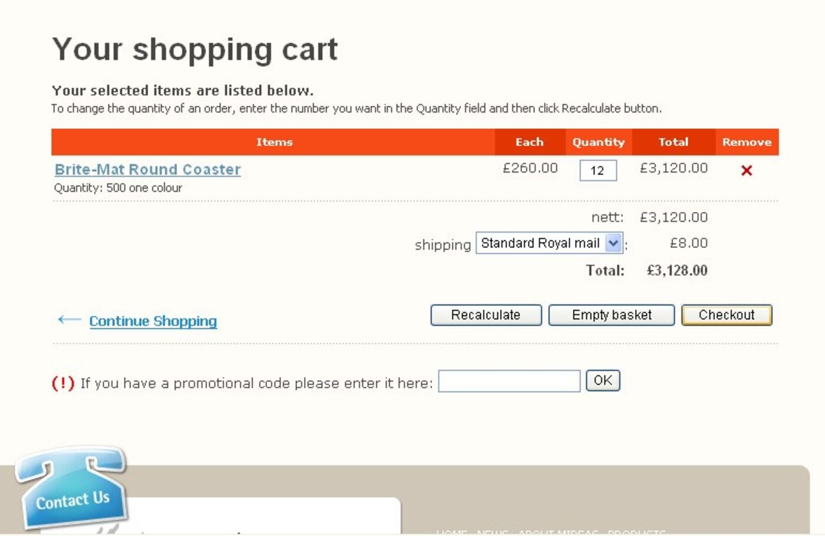
Task: Focus the quantity field showing 12
Action: coord(598,171)
